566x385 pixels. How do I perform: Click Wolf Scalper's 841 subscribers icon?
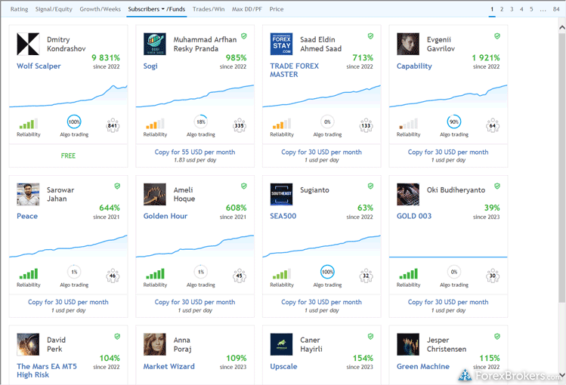pos(113,125)
